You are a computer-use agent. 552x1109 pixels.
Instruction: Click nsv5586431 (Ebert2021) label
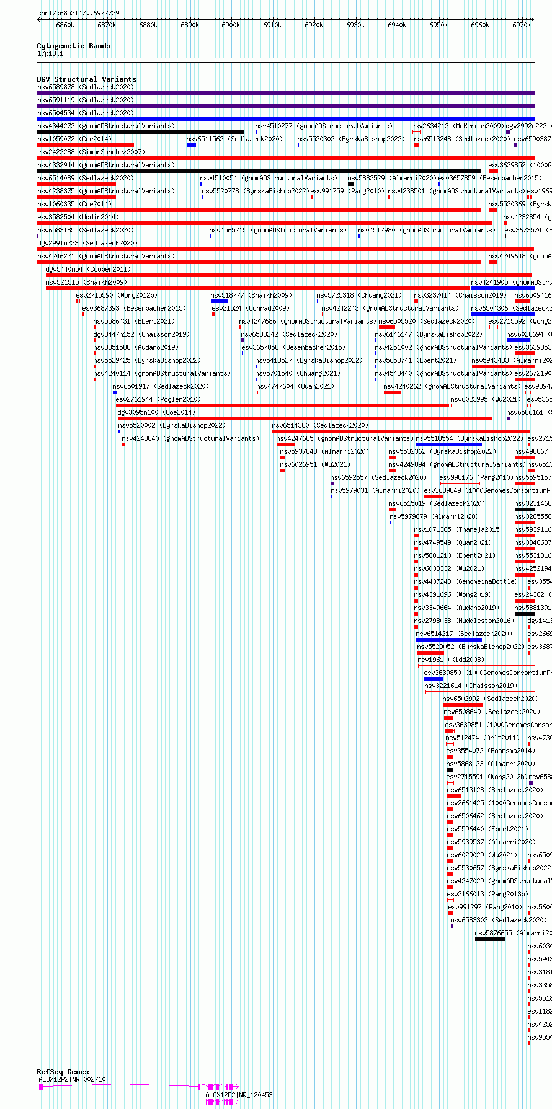(135, 321)
